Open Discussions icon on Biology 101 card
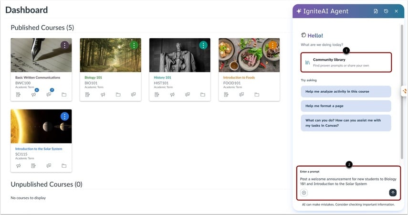 pyautogui.click(x=133, y=94)
